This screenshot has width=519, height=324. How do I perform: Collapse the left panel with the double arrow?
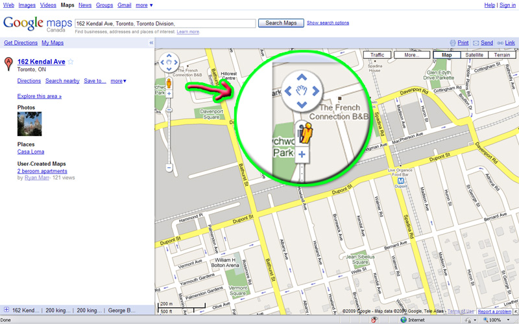[x=151, y=43]
